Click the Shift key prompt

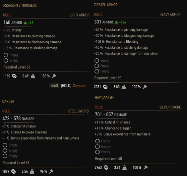tap(54, 86)
